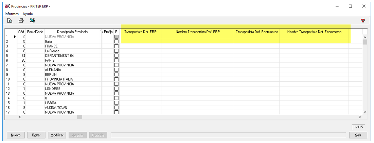
Task: Click the row pointer arrow on row 1
Action: (15, 36)
